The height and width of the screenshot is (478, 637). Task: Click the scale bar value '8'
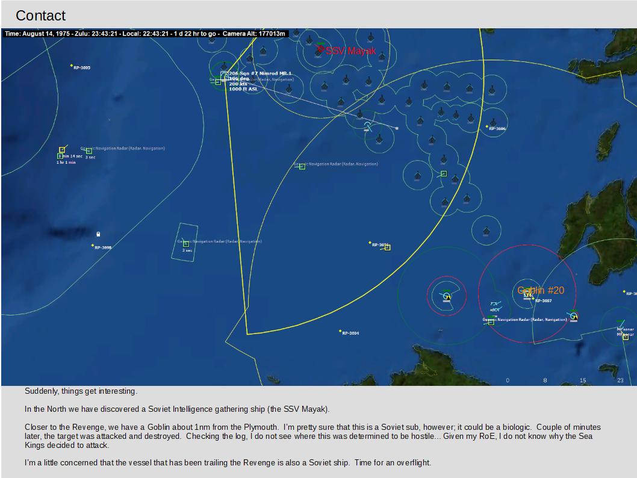[545, 380]
